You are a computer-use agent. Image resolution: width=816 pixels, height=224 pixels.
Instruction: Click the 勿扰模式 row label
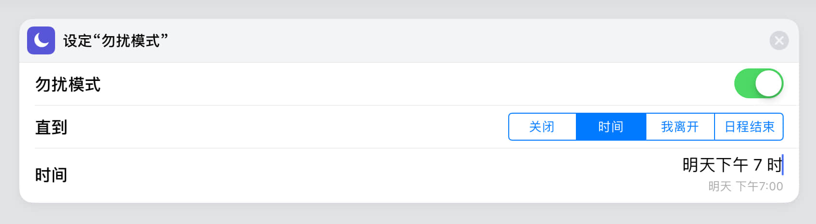(68, 84)
